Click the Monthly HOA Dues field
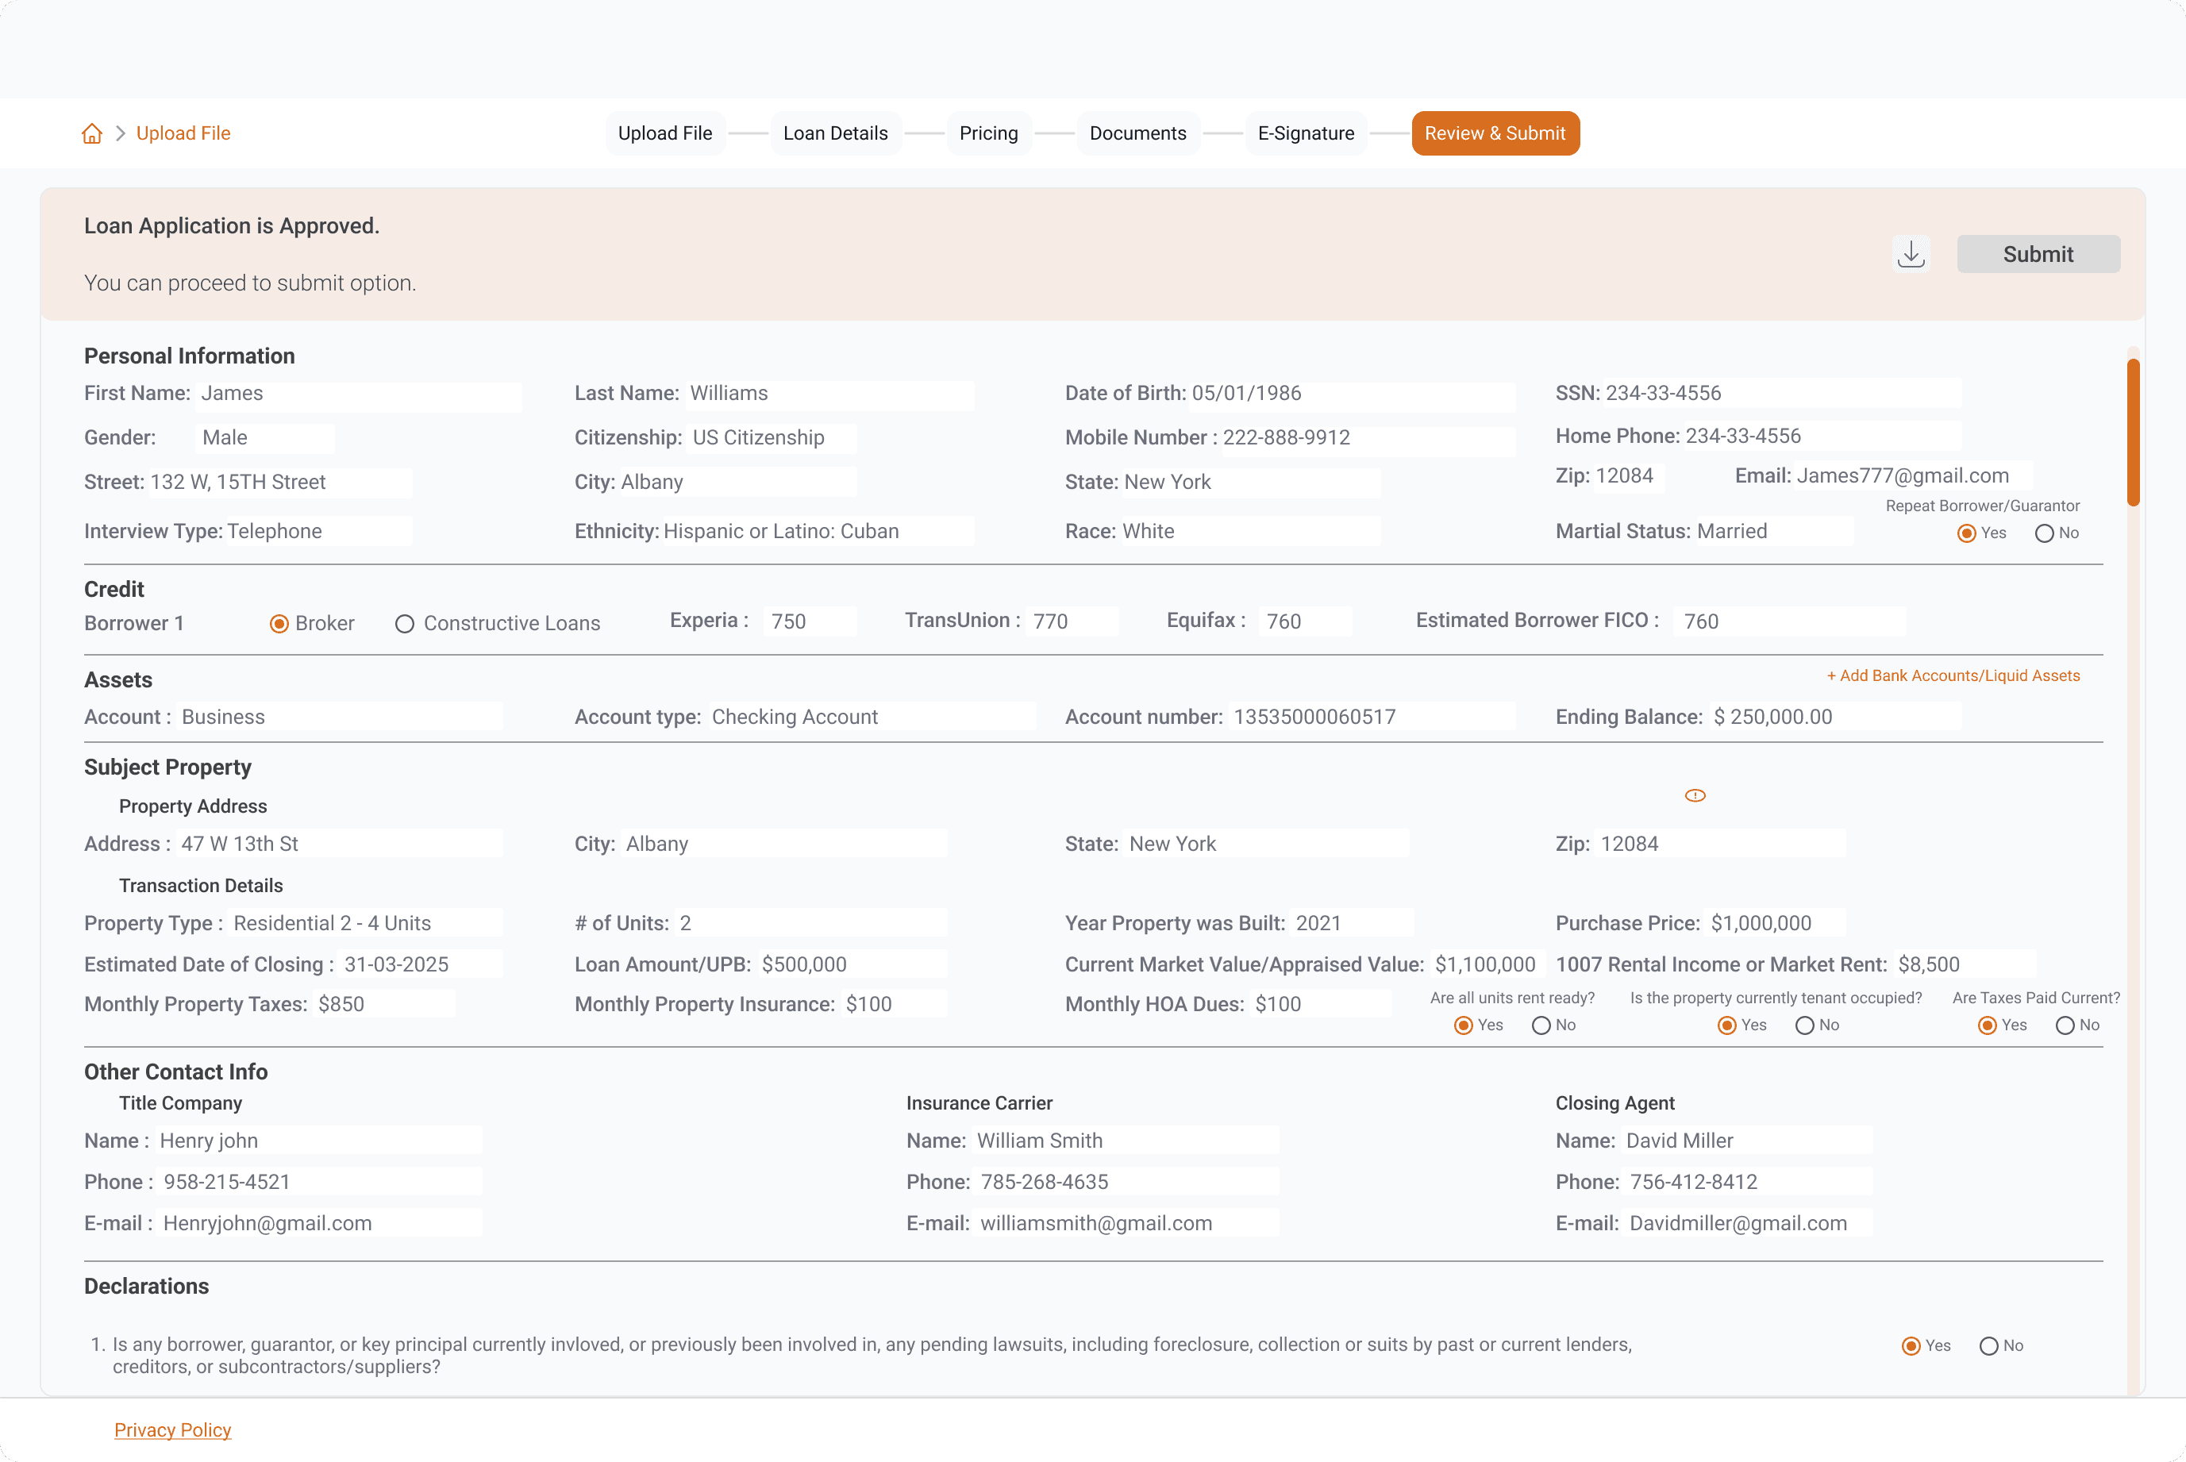This screenshot has width=2186, height=1462. pyautogui.click(x=1321, y=1004)
